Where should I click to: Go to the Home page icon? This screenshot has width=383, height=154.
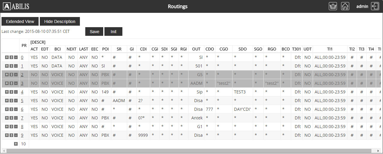click(345, 6)
